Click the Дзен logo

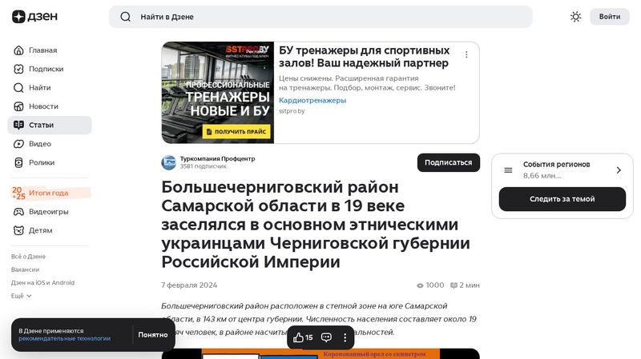(29, 17)
